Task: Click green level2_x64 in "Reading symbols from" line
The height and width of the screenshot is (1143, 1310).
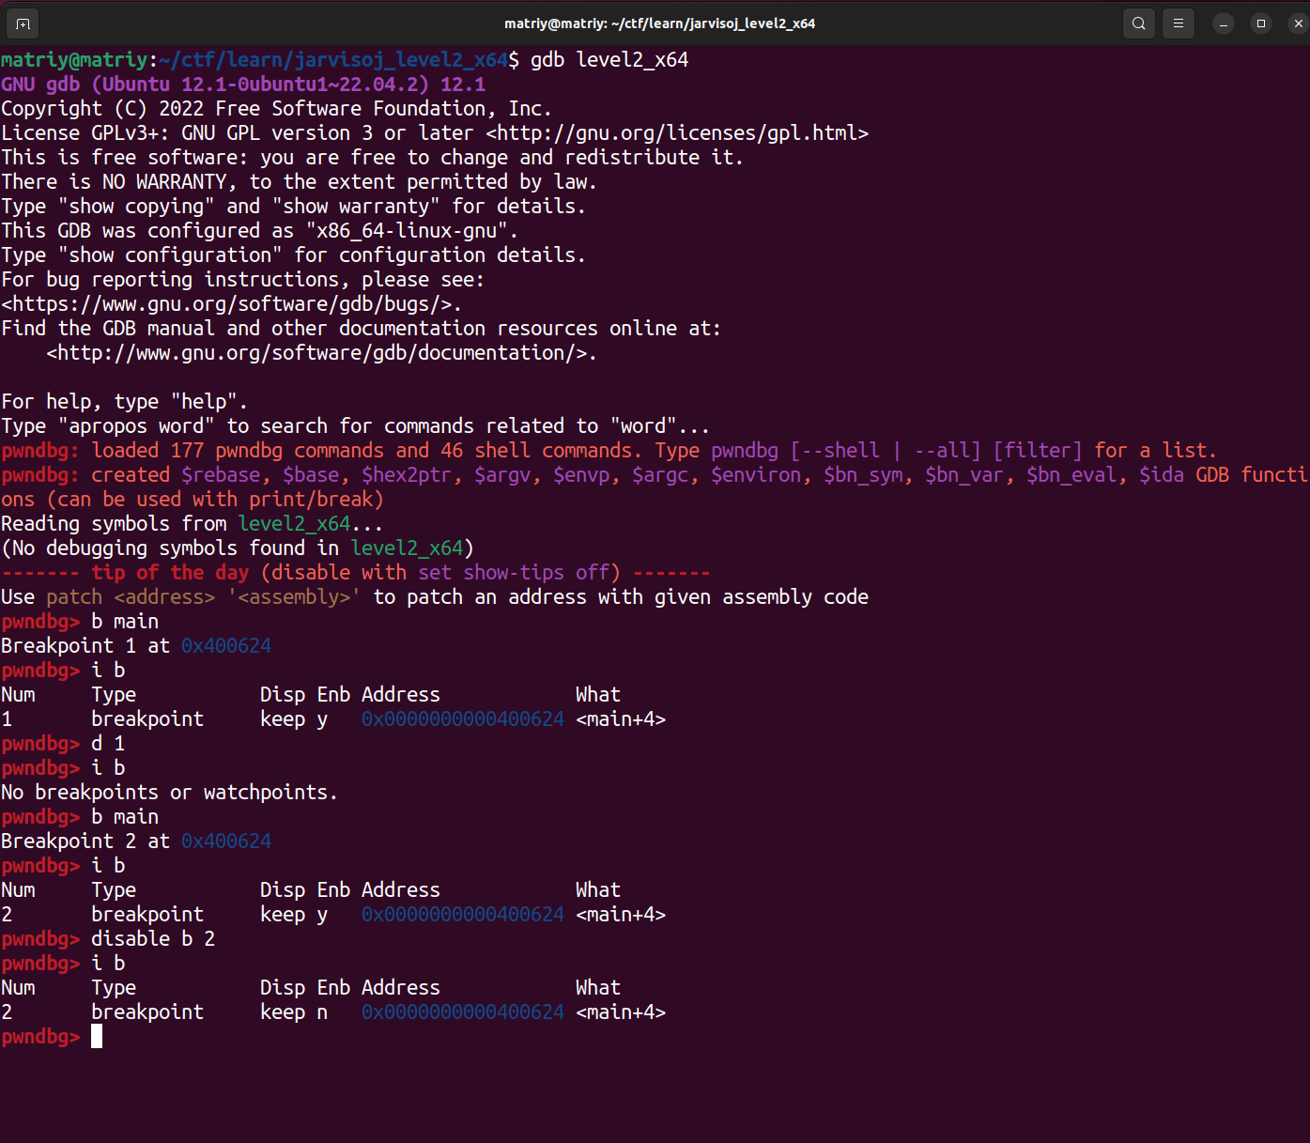Action: (294, 524)
